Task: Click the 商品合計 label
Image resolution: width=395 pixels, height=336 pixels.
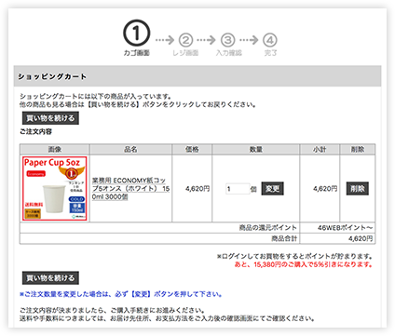Action: click(x=284, y=238)
